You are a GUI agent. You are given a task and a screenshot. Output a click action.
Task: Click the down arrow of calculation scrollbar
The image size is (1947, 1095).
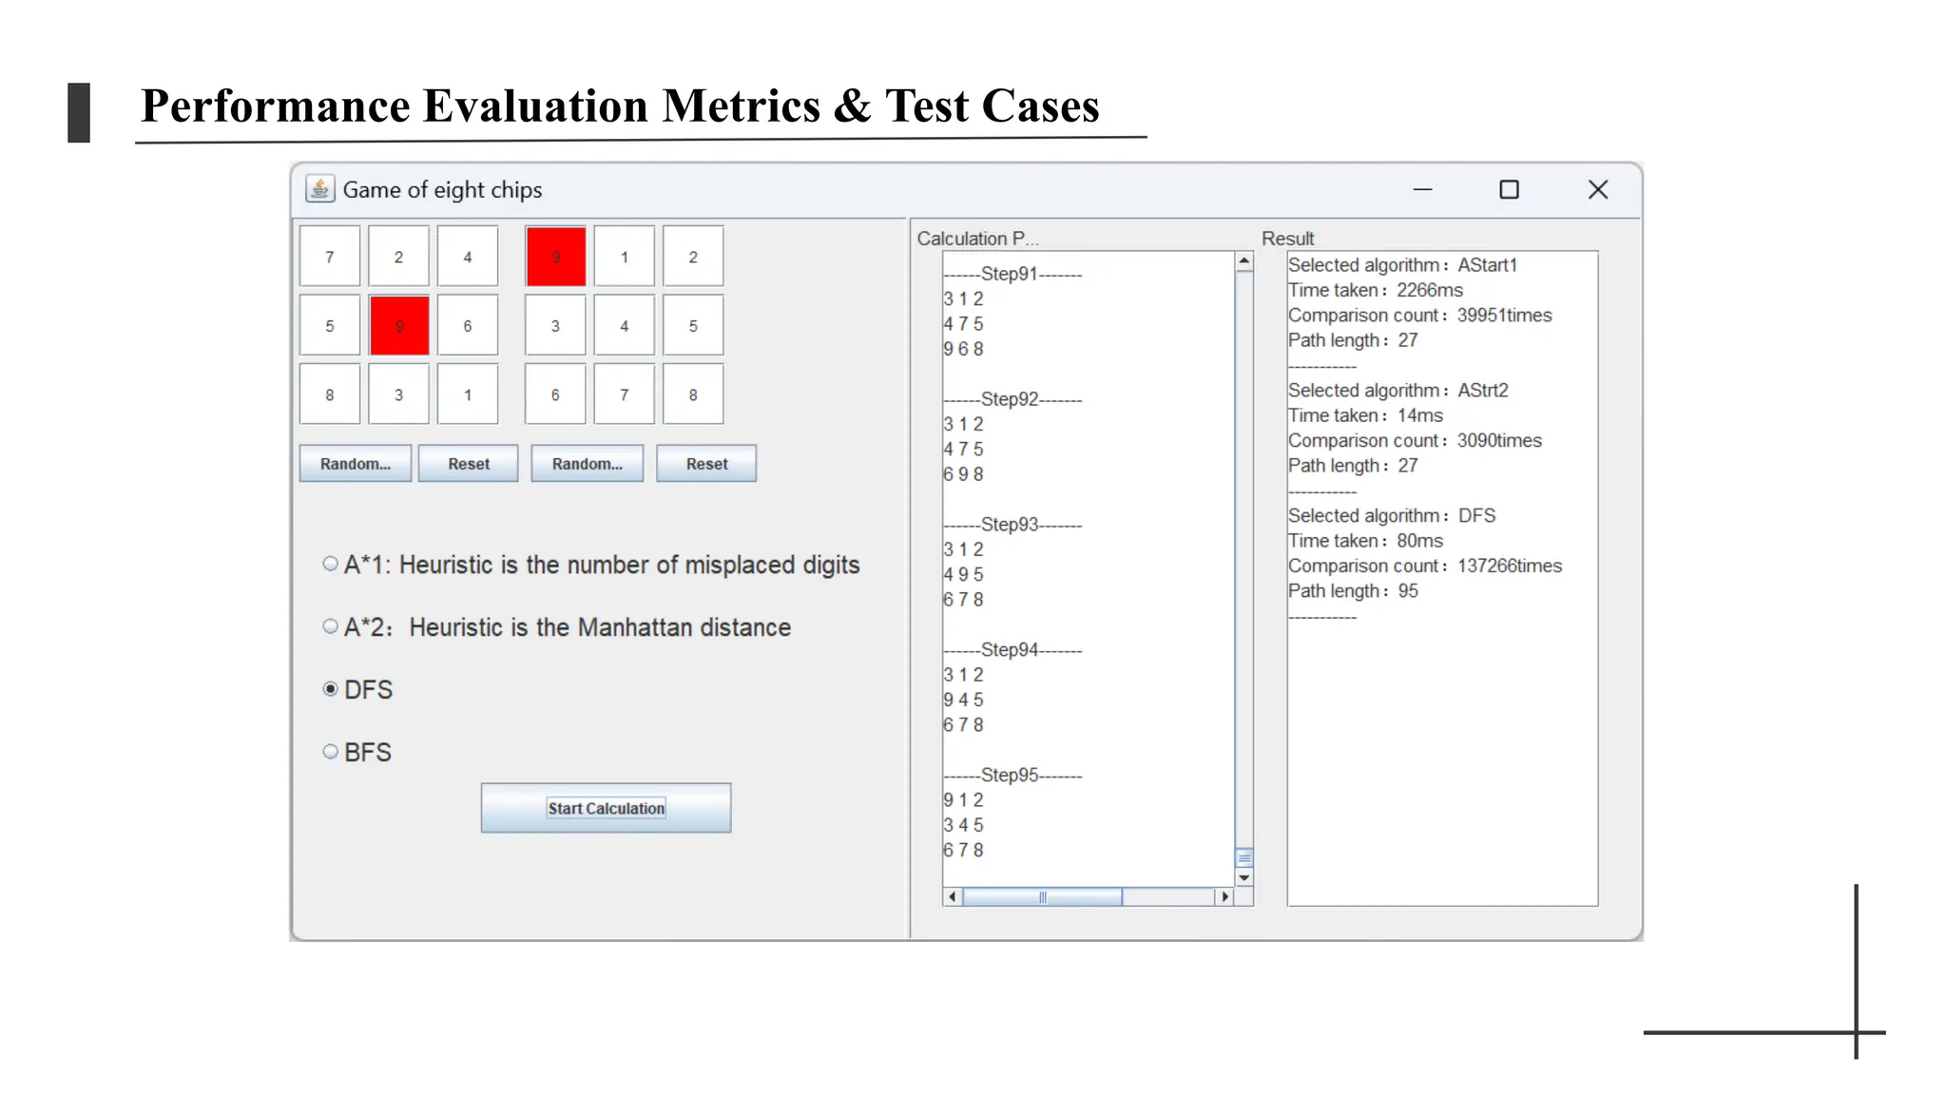click(x=1243, y=877)
